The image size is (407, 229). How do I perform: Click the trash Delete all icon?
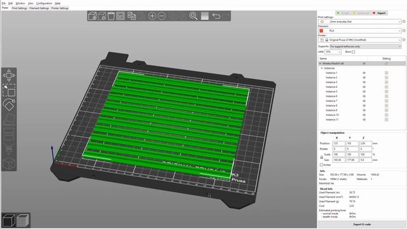tap(111, 16)
